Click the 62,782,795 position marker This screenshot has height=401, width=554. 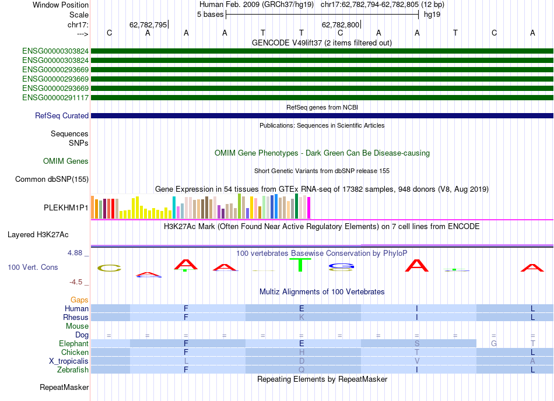click(148, 24)
